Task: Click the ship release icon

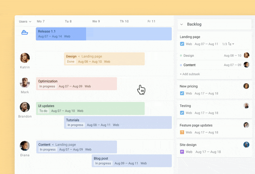Action: pos(25,33)
